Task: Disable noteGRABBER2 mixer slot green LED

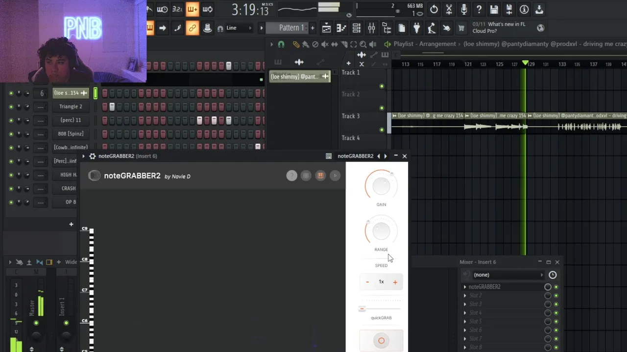Action: pos(556,287)
